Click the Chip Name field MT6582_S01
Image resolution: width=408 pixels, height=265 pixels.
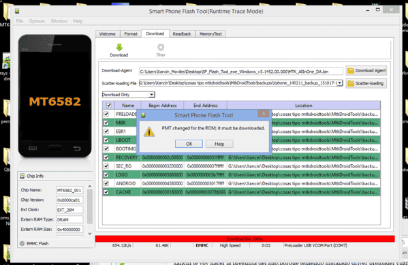pyautogui.click(x=69, y=190)
